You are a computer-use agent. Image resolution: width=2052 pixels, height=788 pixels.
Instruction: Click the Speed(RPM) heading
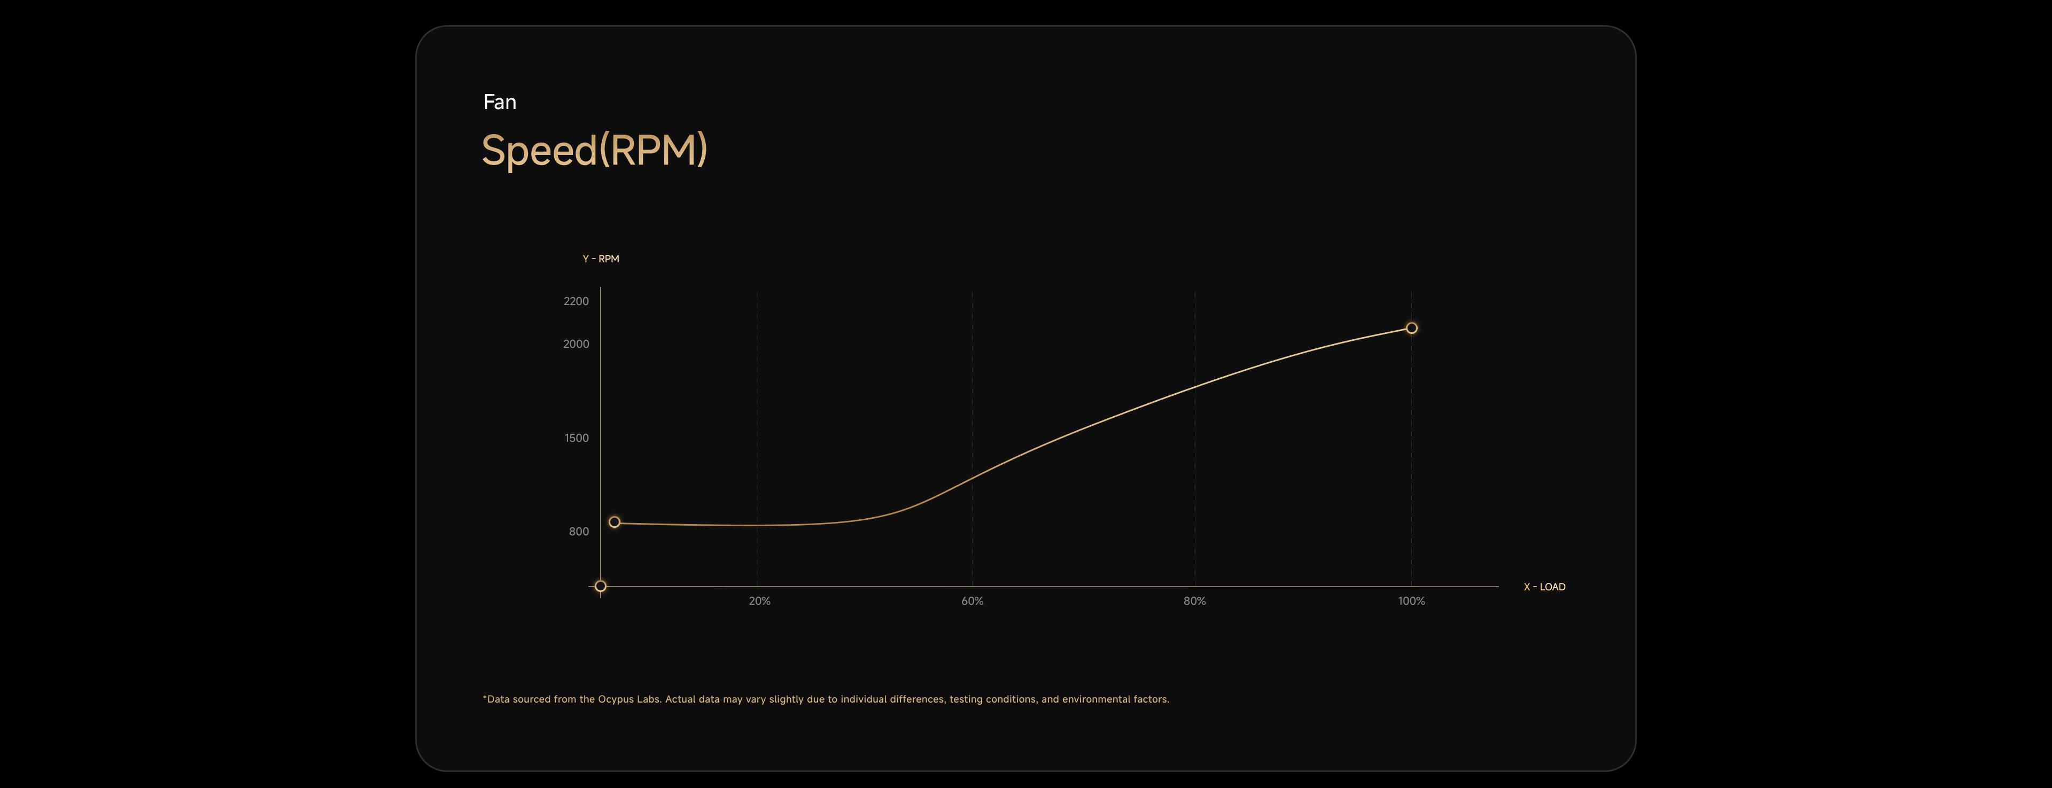(x=594, y=150)
